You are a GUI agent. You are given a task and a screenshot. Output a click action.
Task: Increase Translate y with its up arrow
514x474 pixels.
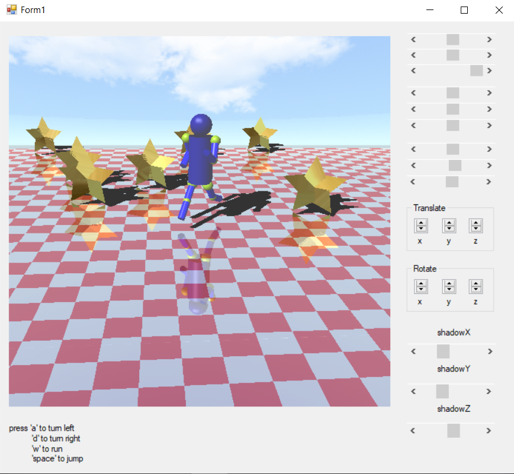point(449,223)
